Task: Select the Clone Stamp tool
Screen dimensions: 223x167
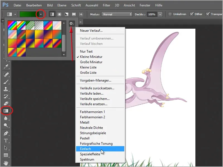Action: click(6, 89)
